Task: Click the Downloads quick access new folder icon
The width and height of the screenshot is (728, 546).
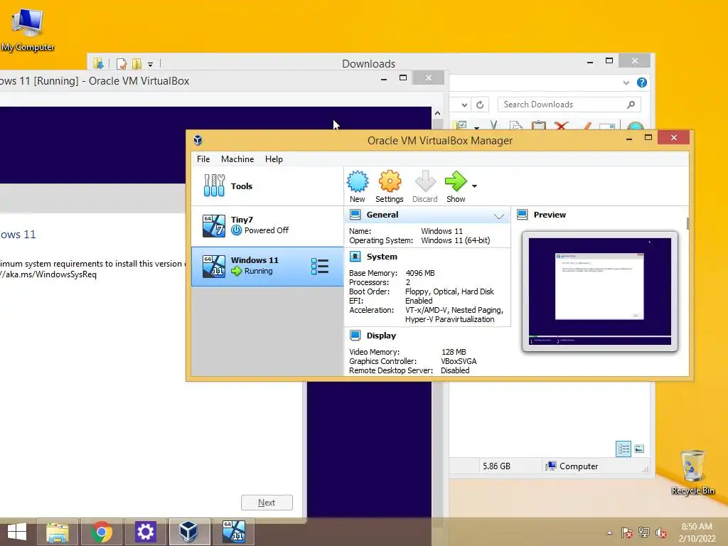Action: click(136, 63)
